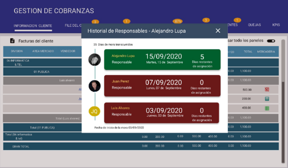Image resolution: width=288 pixels, height=168 pixels.
Task: Click the DIVISION column header
Action: [17, 51]
